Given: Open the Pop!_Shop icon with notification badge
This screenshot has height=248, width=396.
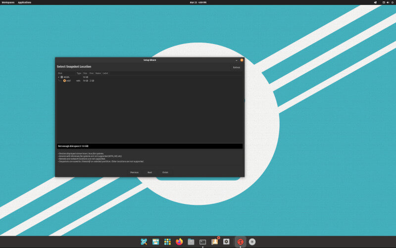Looking at the screenshot, I should [214, 242].
